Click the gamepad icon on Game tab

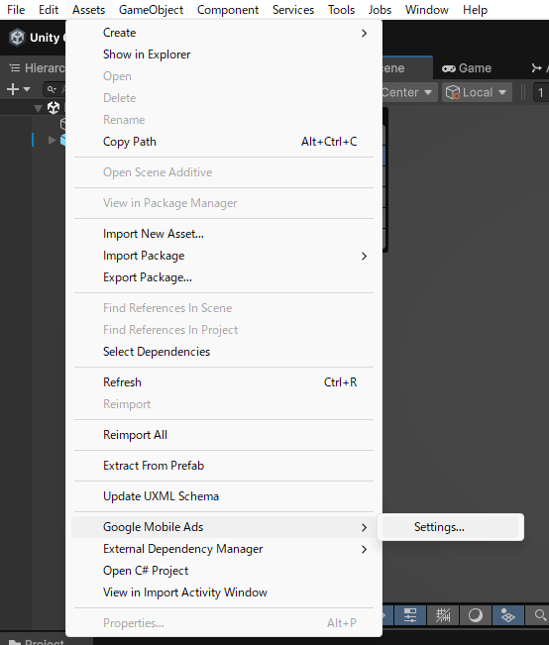448,68
